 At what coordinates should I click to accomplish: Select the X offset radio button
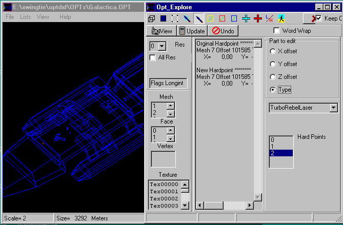pyautogui.click(x=273, y=51)
